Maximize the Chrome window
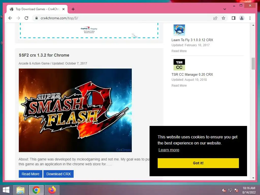Screen dimensions: 260x195 pos(241,6)
